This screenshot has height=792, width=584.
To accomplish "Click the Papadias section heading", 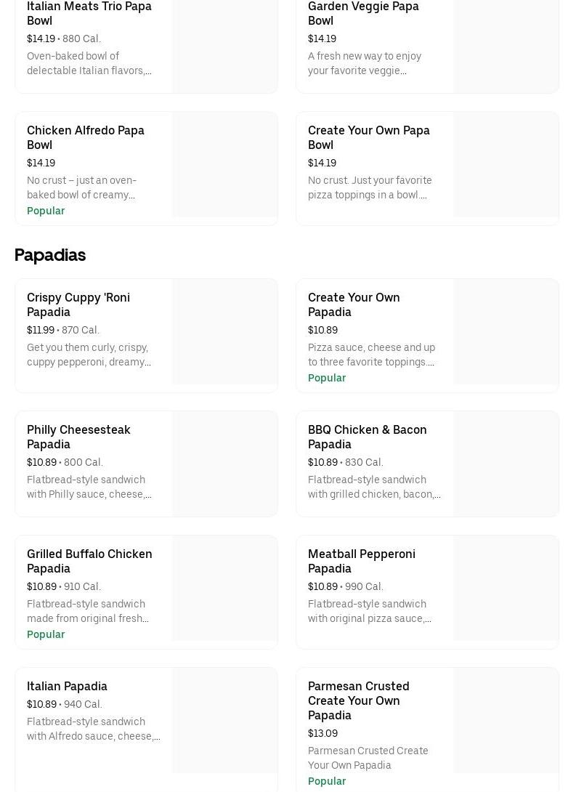I will point(50,255).
